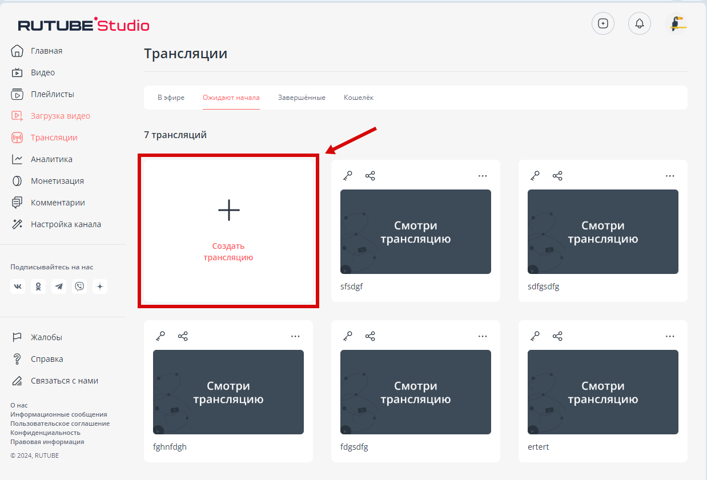Image resolution: width=707 pixels, height=480 pixels.
Task: Open the more options menu for sdfgsdfg
Action: click(x=670, y=176)
